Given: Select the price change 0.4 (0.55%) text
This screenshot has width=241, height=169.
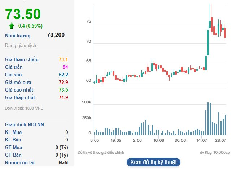Looking at the screenshot, I should click(x=30, y=26).
